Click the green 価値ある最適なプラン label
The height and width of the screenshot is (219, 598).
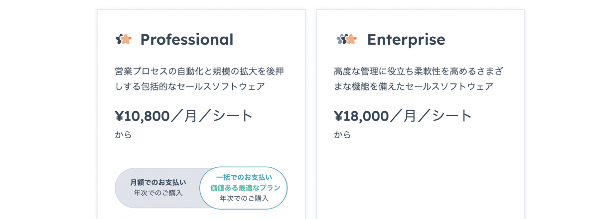click(x=245, y=188)
